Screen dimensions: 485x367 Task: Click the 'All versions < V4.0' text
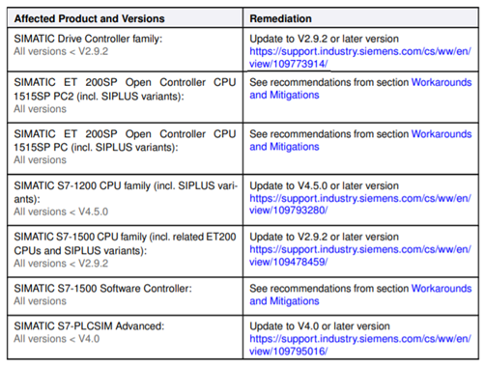tap(57, 339)
